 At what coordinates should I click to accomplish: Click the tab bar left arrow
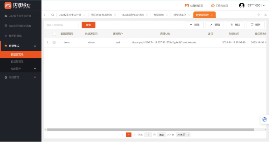(x=45, y=15)
